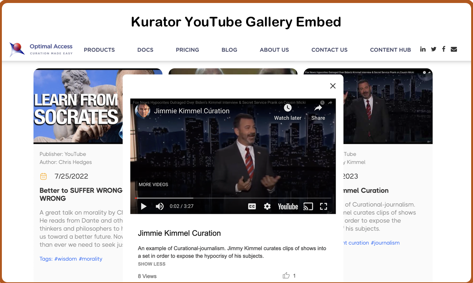Open the ABOUT US page

click(274, 50)
